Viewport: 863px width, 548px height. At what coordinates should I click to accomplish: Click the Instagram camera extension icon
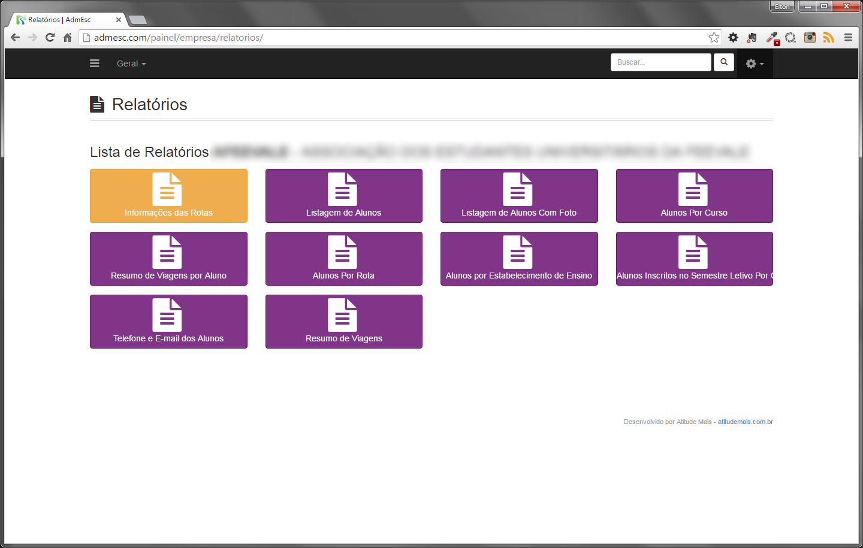click(x=810, y=38)
